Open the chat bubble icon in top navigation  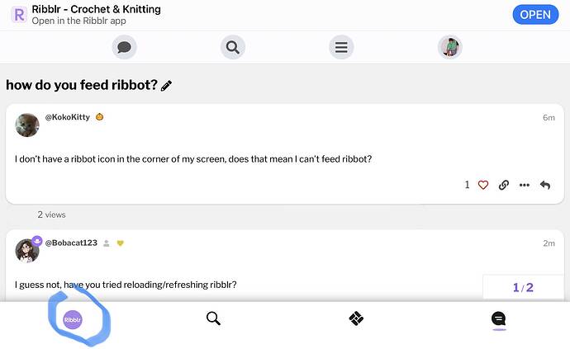(124, 47)
